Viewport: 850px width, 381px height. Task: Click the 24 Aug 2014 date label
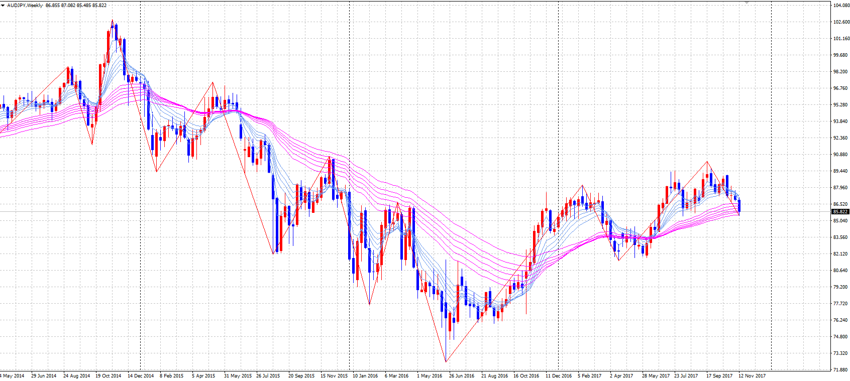(x=76, y=376)
